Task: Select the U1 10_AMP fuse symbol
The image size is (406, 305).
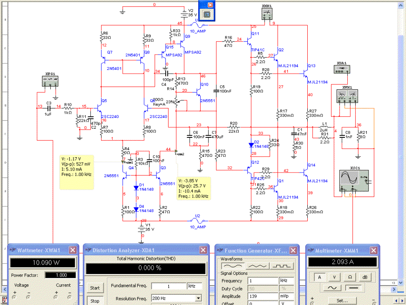Action: coord(197,25)
